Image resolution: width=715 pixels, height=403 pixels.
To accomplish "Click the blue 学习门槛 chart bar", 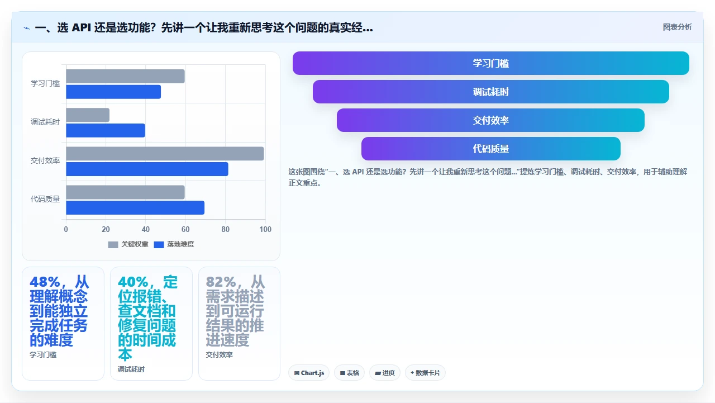I will click(113, 92).
